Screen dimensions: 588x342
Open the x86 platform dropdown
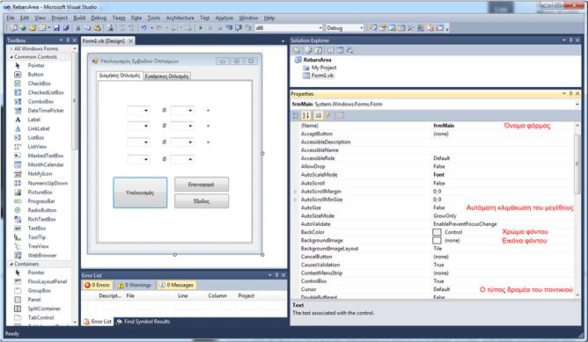click(320, 28)
